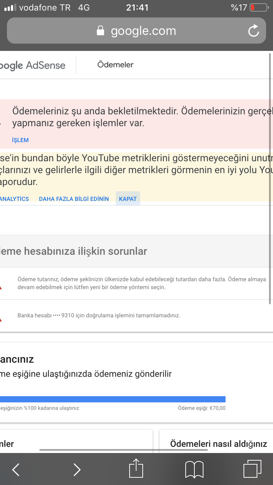Screen dimensions: 273x485
Task: Open Safari tabs overview icon
Action: click(x=252, y=469)
